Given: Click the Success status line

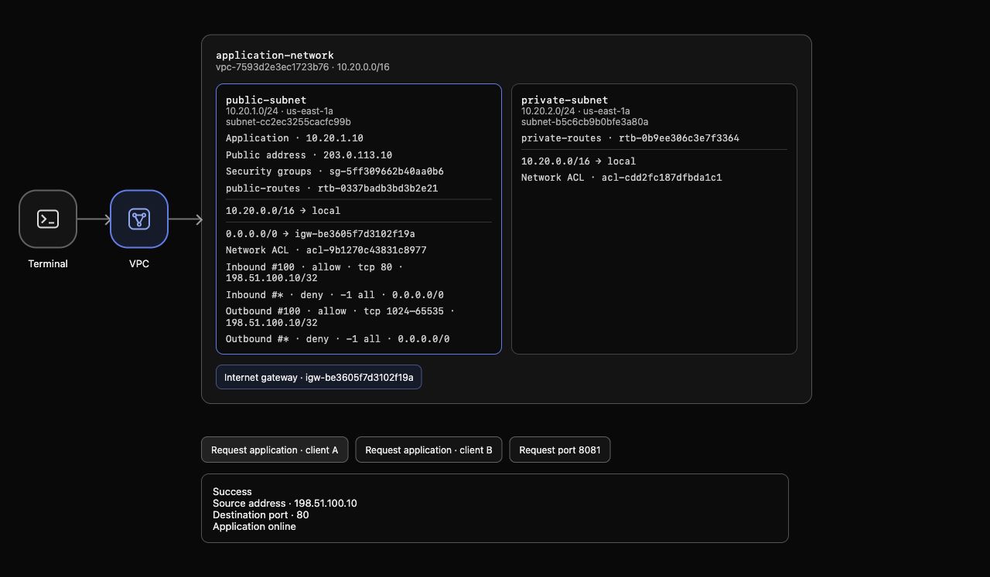Looking at the screenshot, I should (x=232, y=491).
